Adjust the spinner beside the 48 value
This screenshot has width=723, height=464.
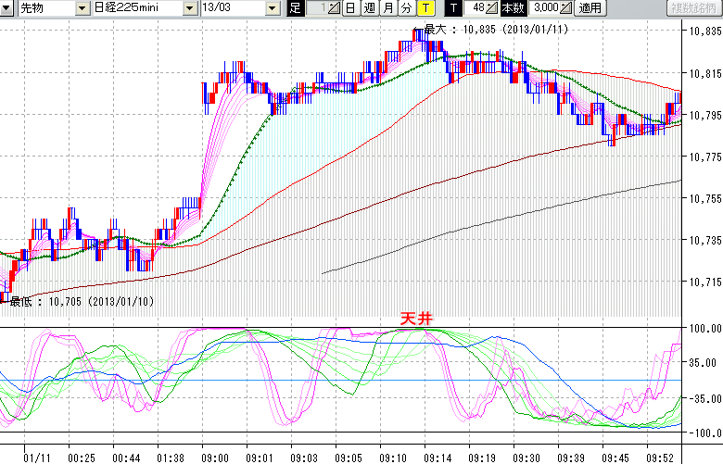coord(493,8)
